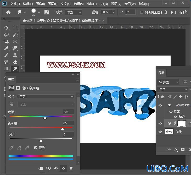Hide the WWW.PSAH text layer
Image resolution: width=191 pixels, height=175 pixels.
[x=160, y=105]
